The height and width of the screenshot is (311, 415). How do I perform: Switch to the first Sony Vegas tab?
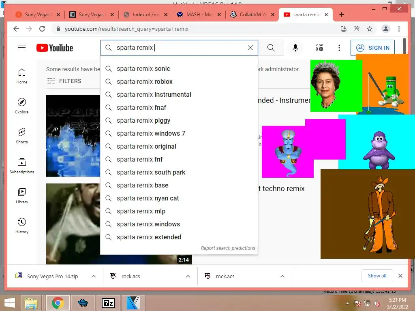(x=38, y=15)
